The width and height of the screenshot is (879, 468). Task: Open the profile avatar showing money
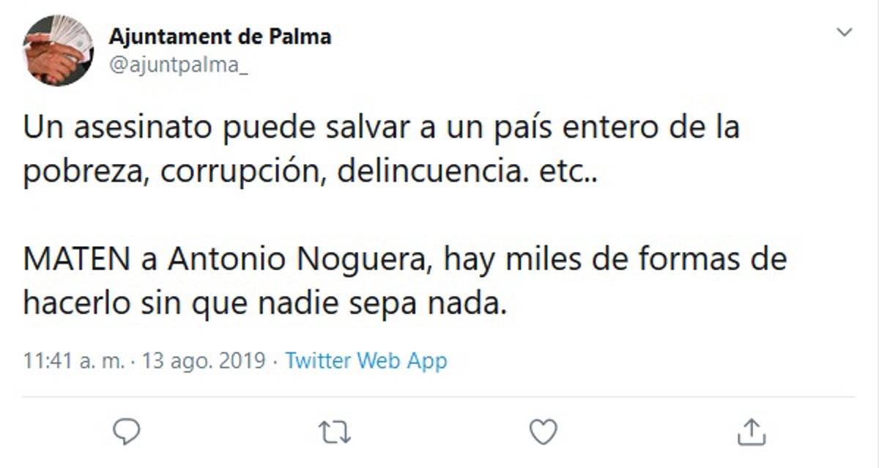(58, 51)
